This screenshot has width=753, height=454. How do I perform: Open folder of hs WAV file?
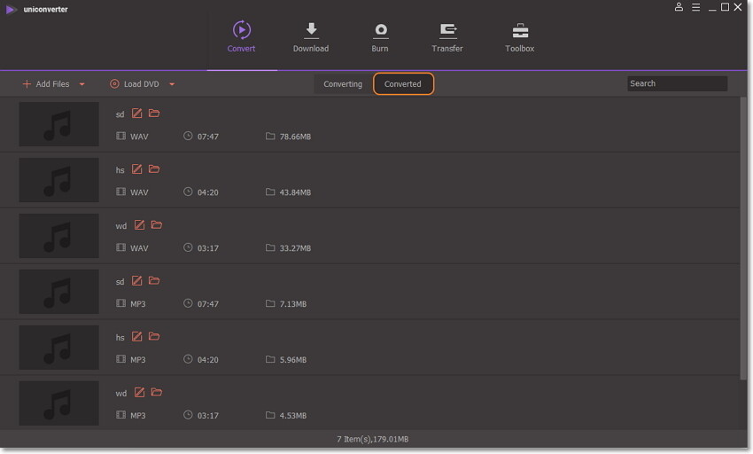pyautogui.click(x=154, y=169)
